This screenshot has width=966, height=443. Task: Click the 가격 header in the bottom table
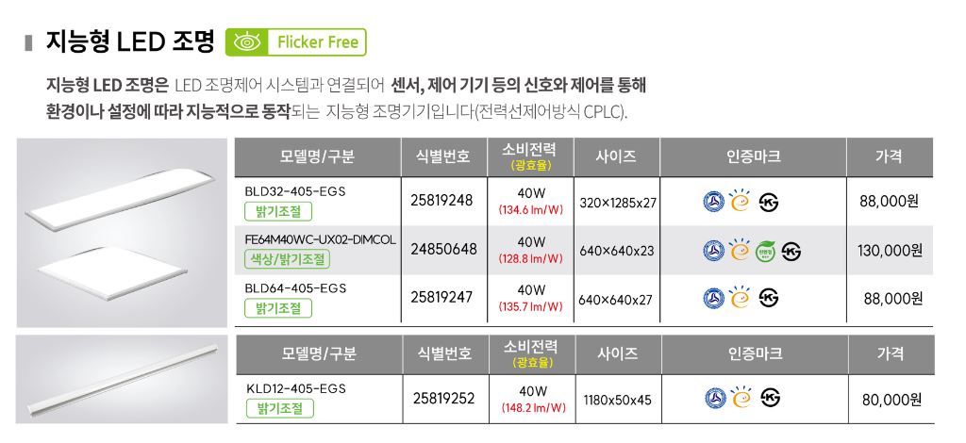(x=890, y=353)
